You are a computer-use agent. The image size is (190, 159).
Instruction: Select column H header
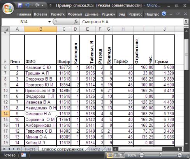pyautogui.click(x=123, y=29)
